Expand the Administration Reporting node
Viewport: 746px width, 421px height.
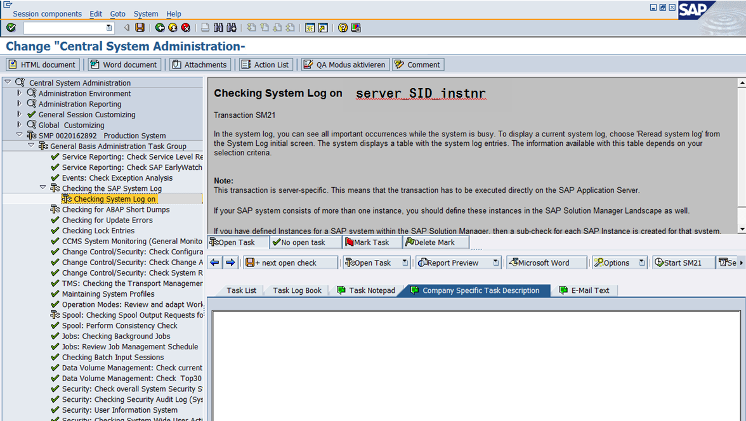(x=20, y=104)
